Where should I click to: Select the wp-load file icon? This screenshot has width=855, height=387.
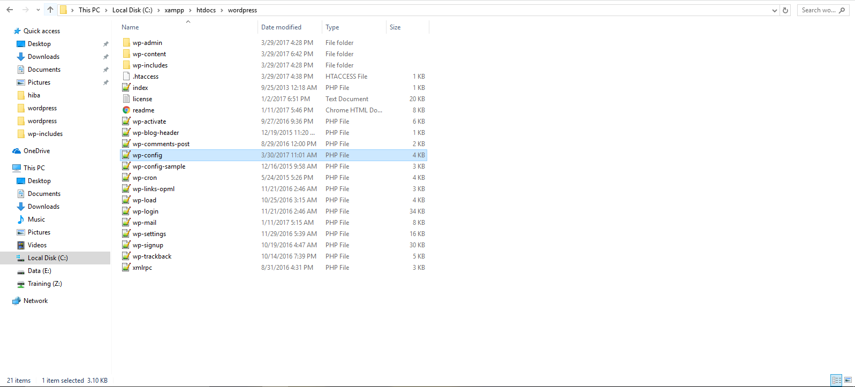pos(126,200)
